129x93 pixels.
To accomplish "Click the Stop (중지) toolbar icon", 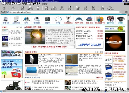I will [x=23, y=8].
